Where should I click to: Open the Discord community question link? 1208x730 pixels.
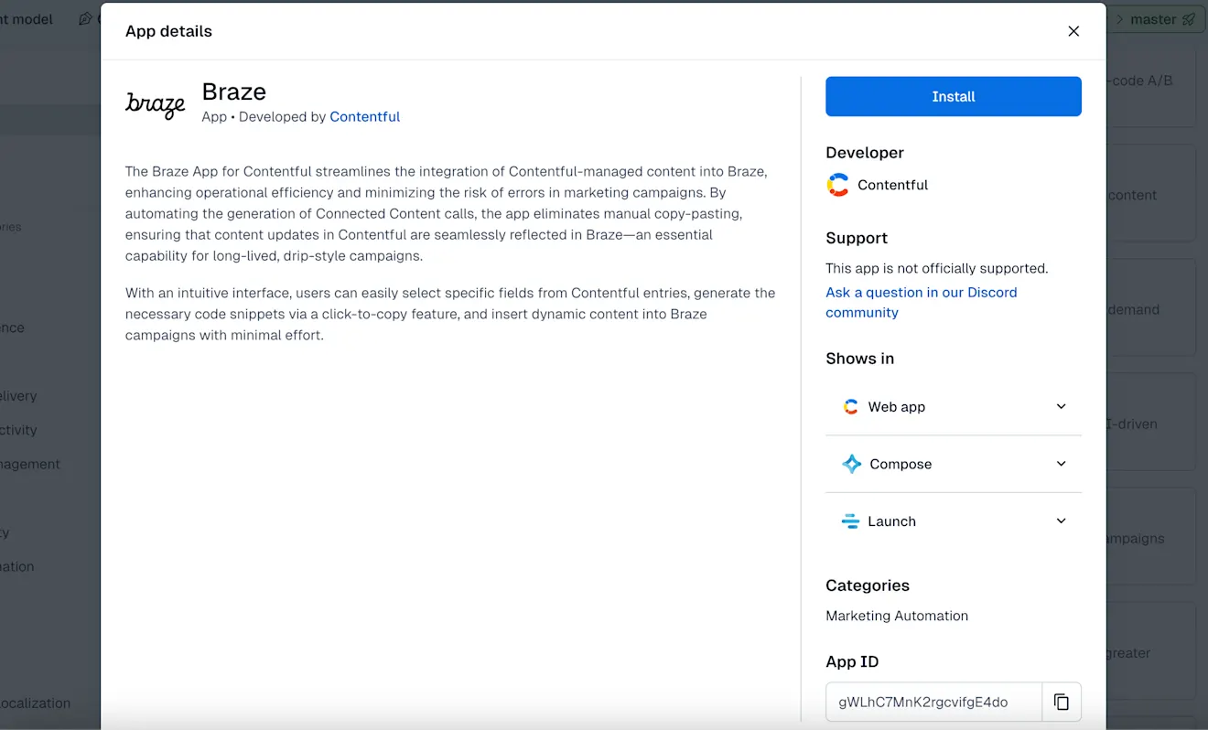922,302
